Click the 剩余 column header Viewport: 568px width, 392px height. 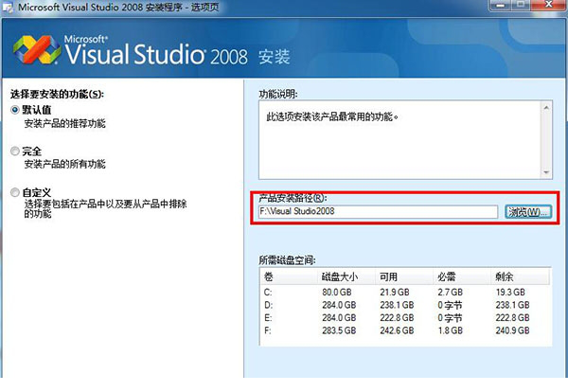point(520,276)
